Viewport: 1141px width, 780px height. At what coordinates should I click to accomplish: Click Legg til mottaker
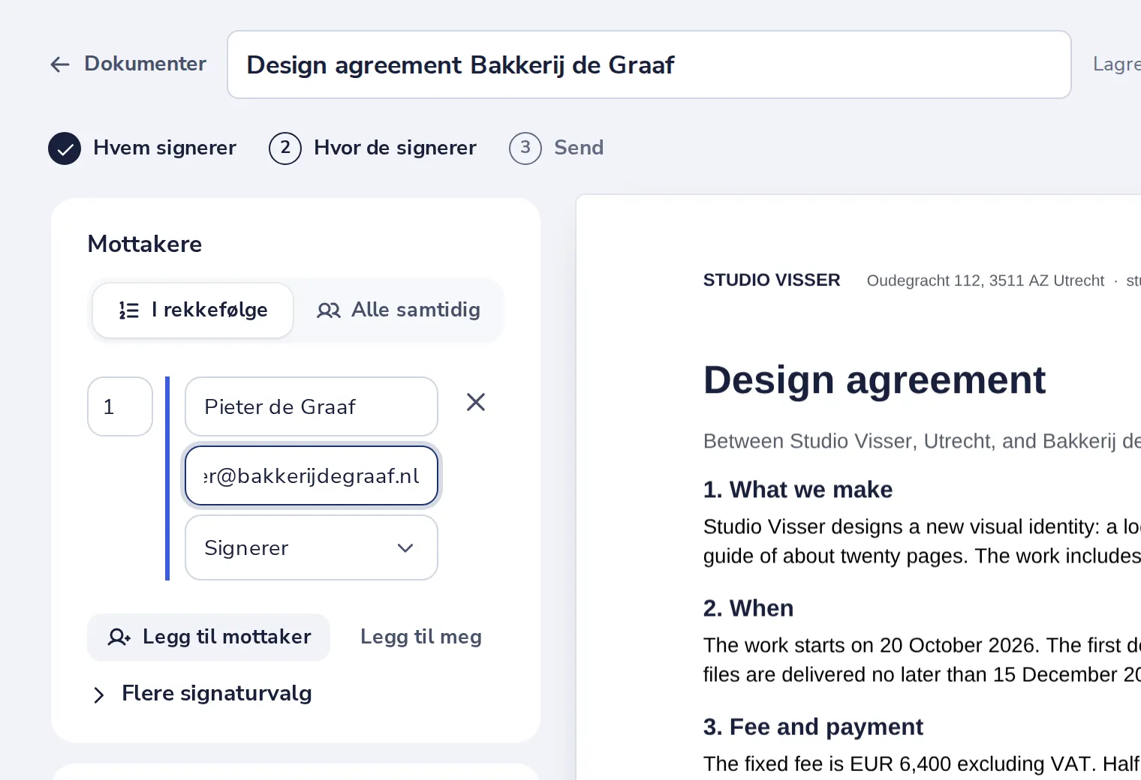(x=209, y=637)
